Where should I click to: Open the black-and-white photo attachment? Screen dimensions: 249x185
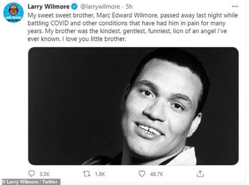pyautogui.click(x=133, y=106)
